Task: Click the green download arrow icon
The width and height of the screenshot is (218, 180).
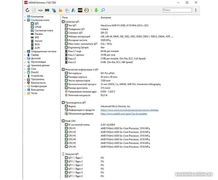Action: (x=96, y=10)
